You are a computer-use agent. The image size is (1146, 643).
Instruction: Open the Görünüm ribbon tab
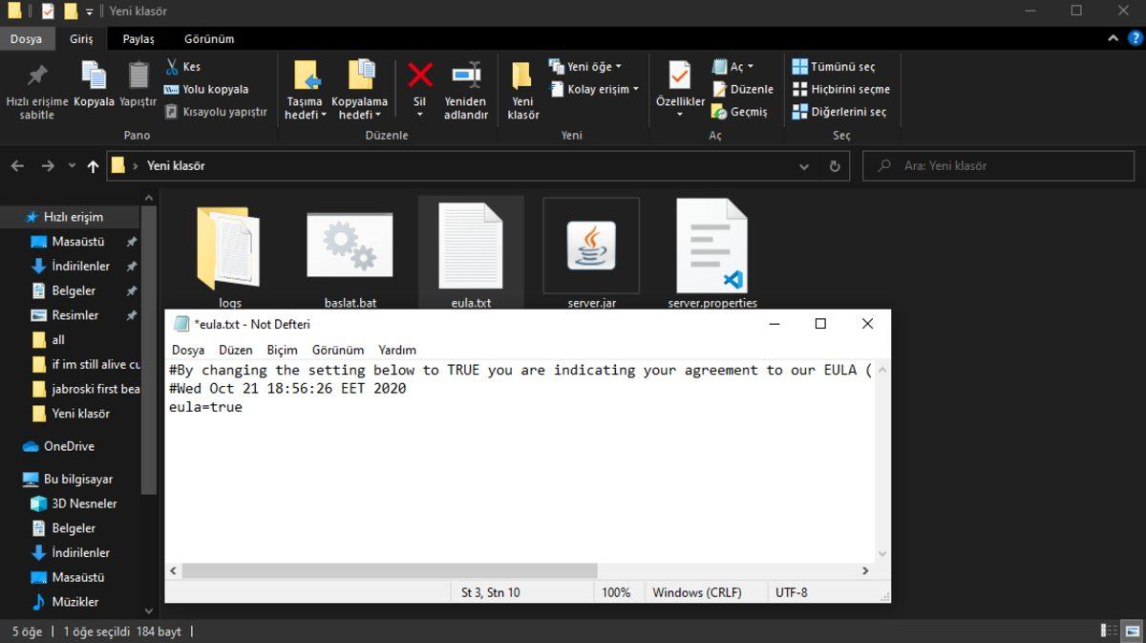pos(208,39)
